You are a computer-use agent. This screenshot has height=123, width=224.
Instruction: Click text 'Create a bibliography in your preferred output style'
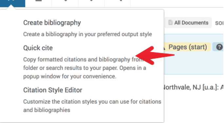click(87, 34)
